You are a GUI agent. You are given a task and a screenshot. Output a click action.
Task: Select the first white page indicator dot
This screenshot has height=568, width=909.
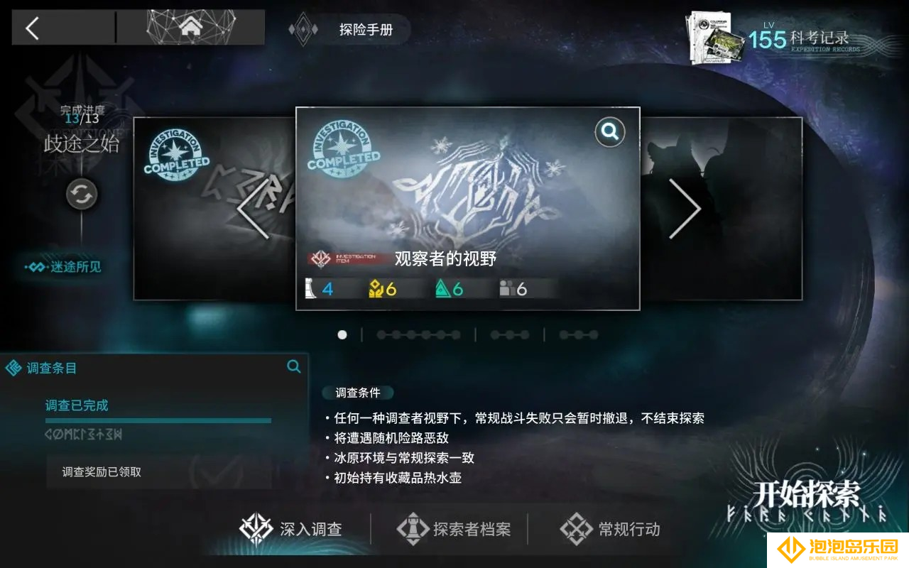[342, 334]
